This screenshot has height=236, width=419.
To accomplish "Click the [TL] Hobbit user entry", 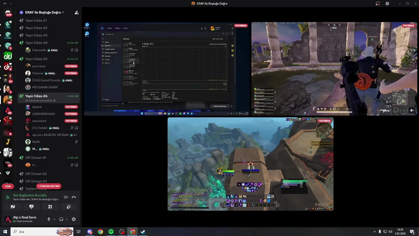I will point(52,128).
